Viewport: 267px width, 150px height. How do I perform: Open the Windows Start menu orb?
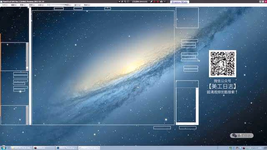3,147
